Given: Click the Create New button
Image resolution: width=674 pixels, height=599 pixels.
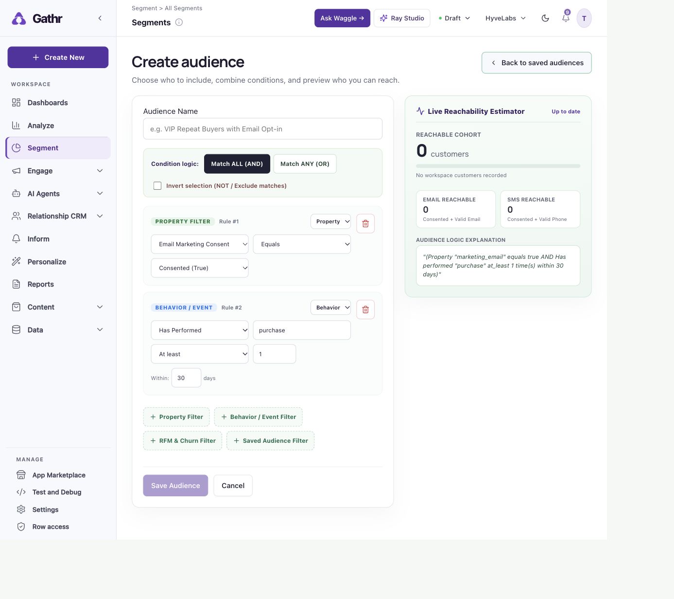Looking at the screenshot, I should tap(58, 57).
